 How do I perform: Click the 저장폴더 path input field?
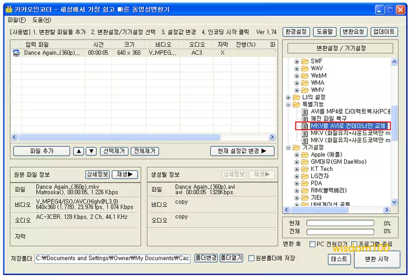pos(112,258)
